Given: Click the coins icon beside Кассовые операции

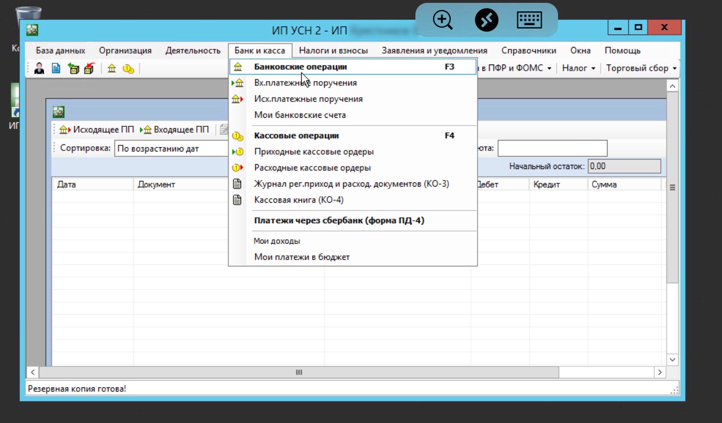Looking at the screenshot, I should 238,136.
